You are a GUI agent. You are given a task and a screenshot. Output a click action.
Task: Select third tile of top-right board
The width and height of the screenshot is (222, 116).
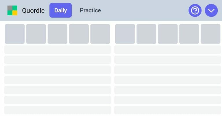point(168,34)
